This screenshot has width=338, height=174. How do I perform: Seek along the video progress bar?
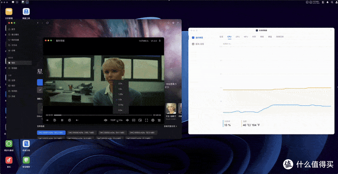click(x=103, y=115)
